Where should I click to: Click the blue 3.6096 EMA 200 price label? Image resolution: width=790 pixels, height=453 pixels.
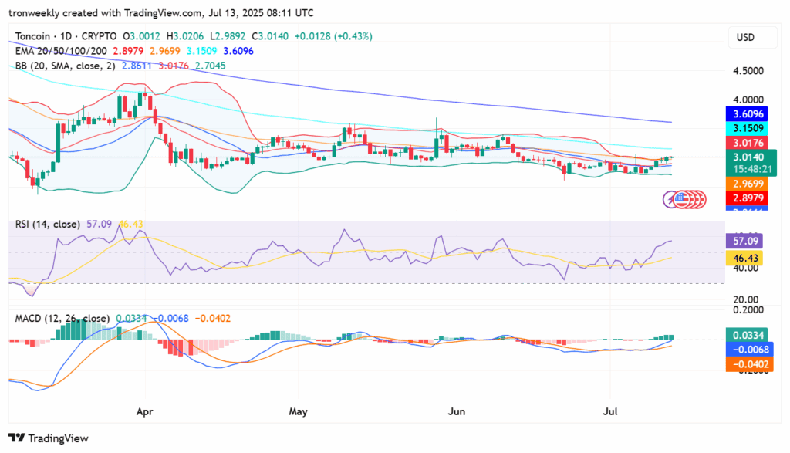746,114
